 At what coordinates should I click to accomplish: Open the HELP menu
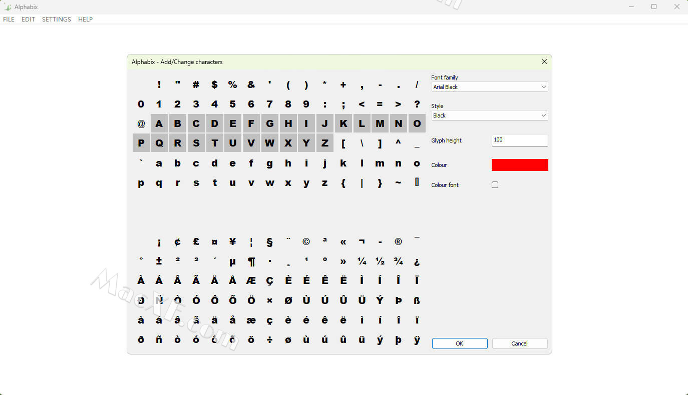coord(85,19)
